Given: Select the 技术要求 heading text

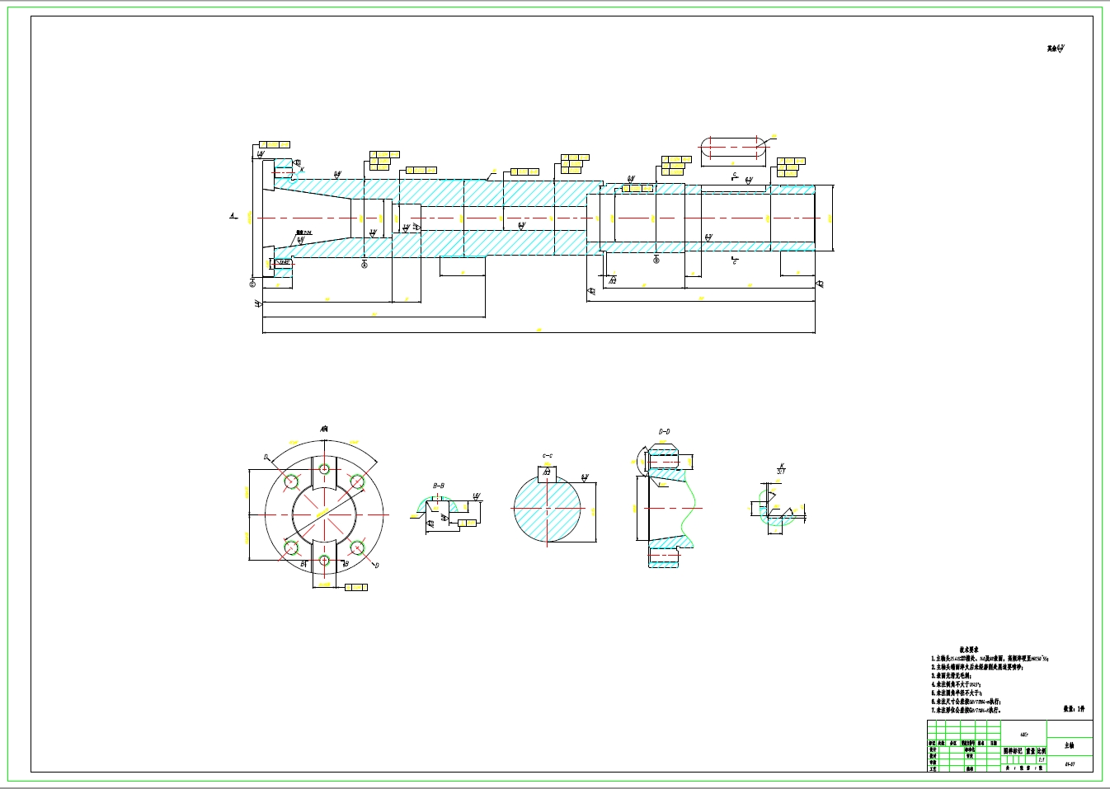Looking at the screenshot, I should tap(968, 650).
